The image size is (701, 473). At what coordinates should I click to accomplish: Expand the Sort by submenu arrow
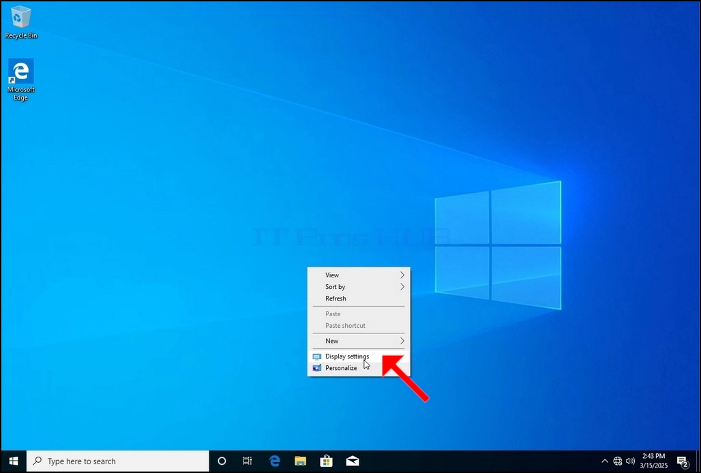pos(402,287)
